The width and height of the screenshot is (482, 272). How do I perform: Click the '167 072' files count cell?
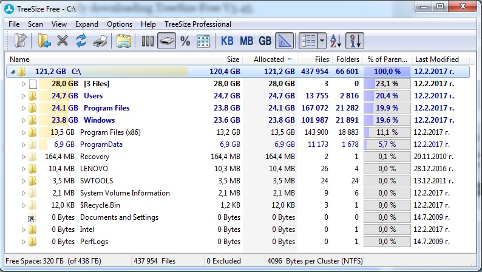[x=315, y=108]
